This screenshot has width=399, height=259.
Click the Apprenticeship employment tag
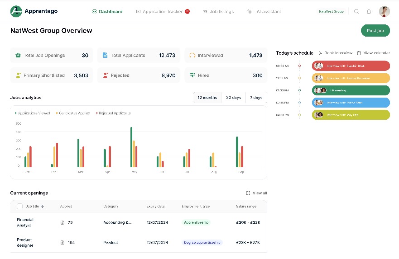196,222
